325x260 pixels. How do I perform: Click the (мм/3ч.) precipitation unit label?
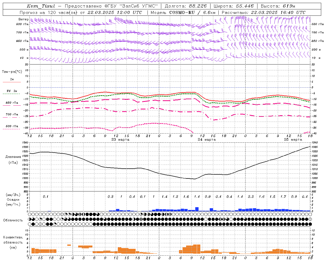click(x=13, y=195)
